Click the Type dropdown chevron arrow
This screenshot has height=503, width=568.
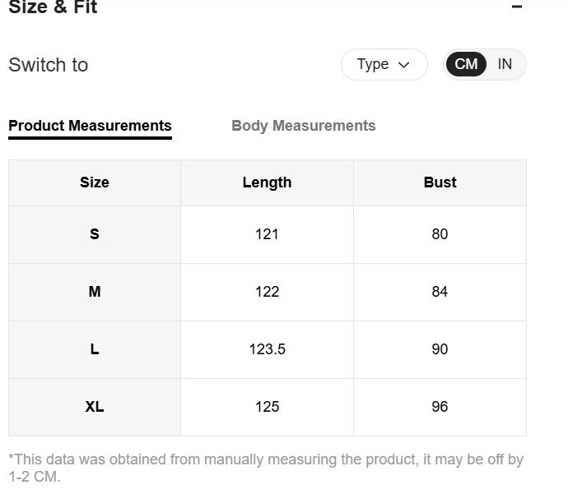[403, 65]
